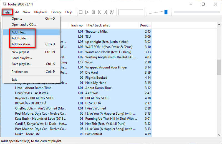Screen dimensions: 222x144
Task: Select ROSALÍA - DESPECHÁ row
Action: click(31, 103)
